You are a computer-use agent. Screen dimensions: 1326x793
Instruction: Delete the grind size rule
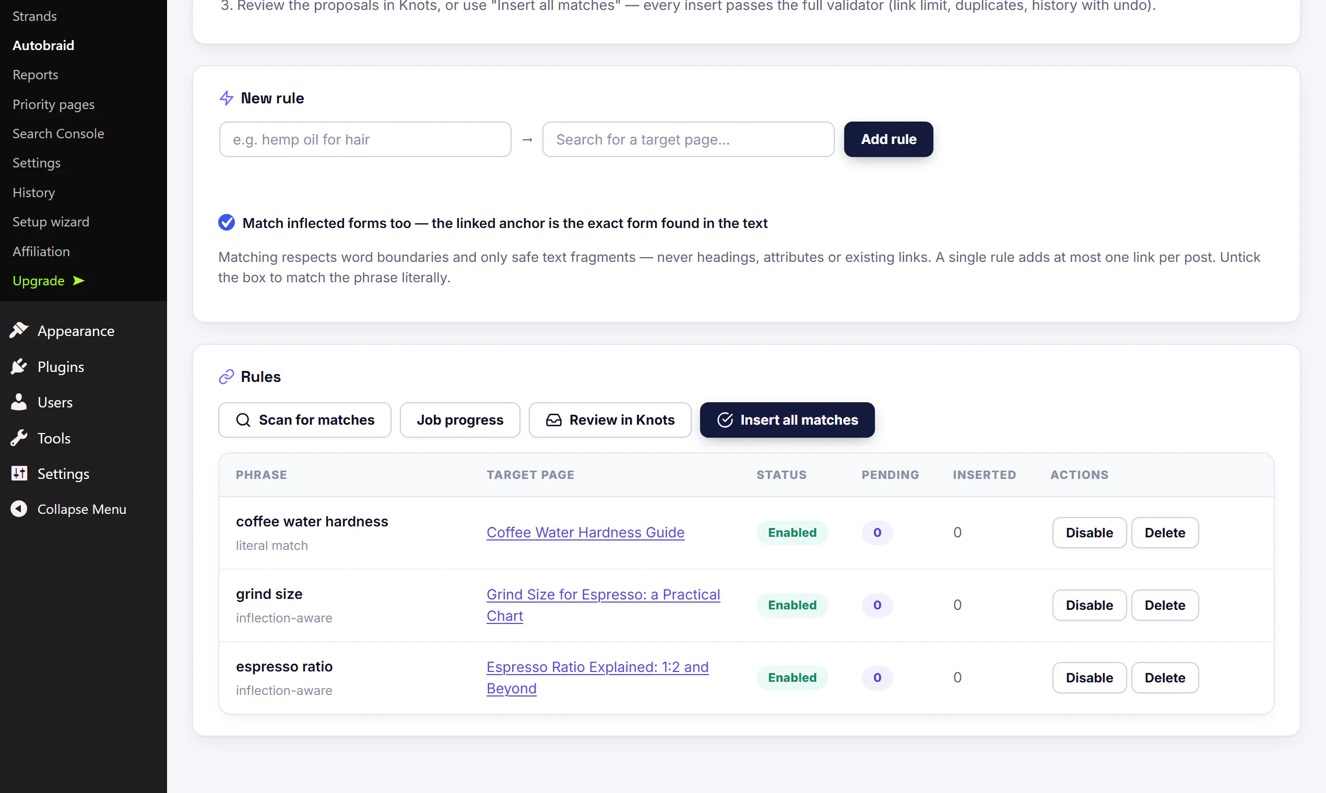coord(1165,605)
